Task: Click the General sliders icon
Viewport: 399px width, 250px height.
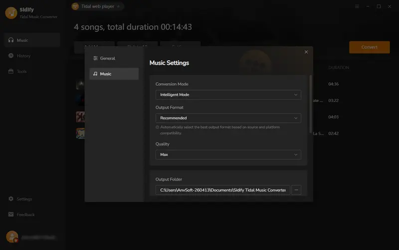Action: click(x=95, y=58)
